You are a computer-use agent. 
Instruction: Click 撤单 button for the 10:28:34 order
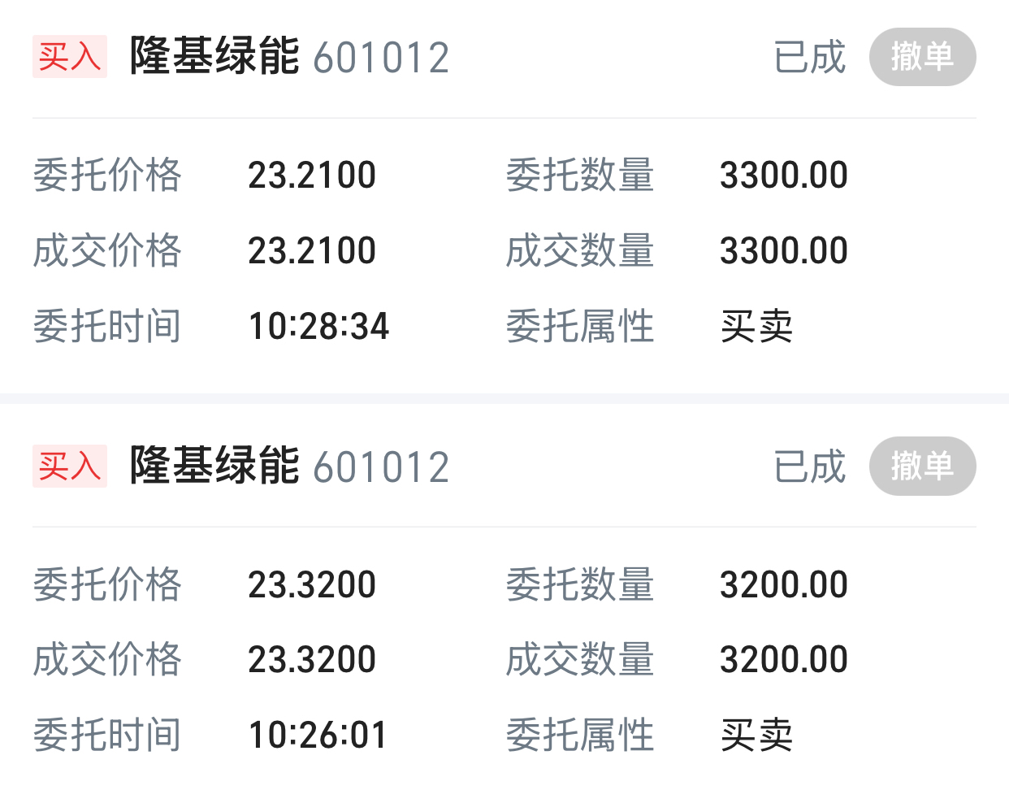point(922,57)
